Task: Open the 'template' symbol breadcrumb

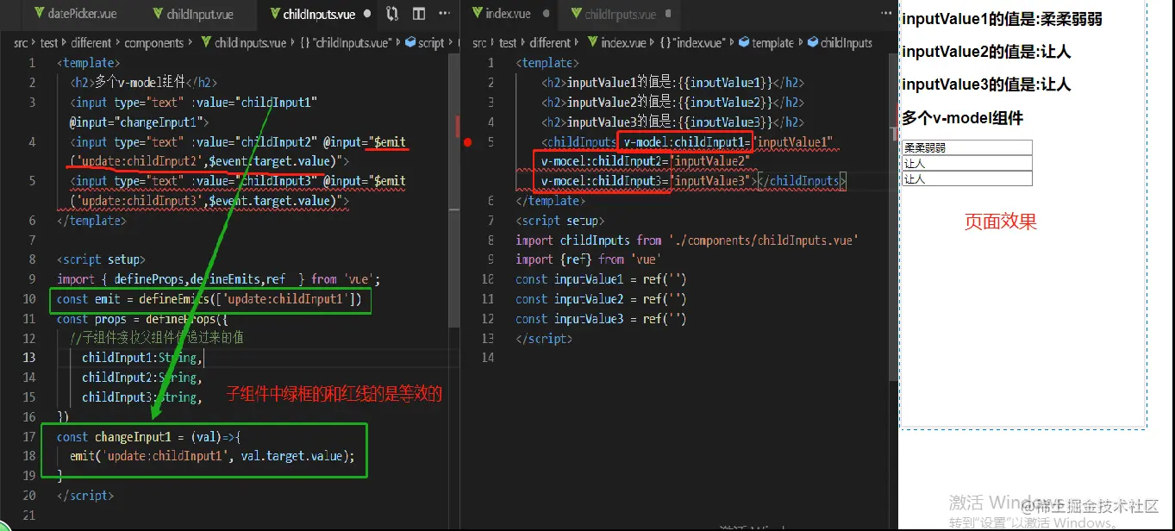Action: [765, 42]
